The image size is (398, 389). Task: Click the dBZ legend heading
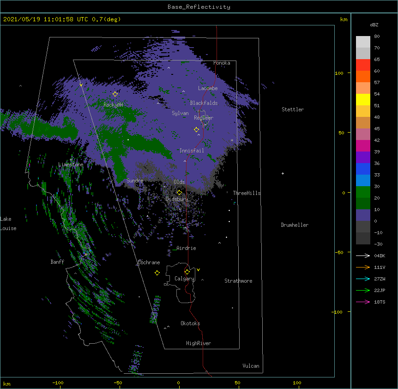pyautogui.click(x=374, y=24)
